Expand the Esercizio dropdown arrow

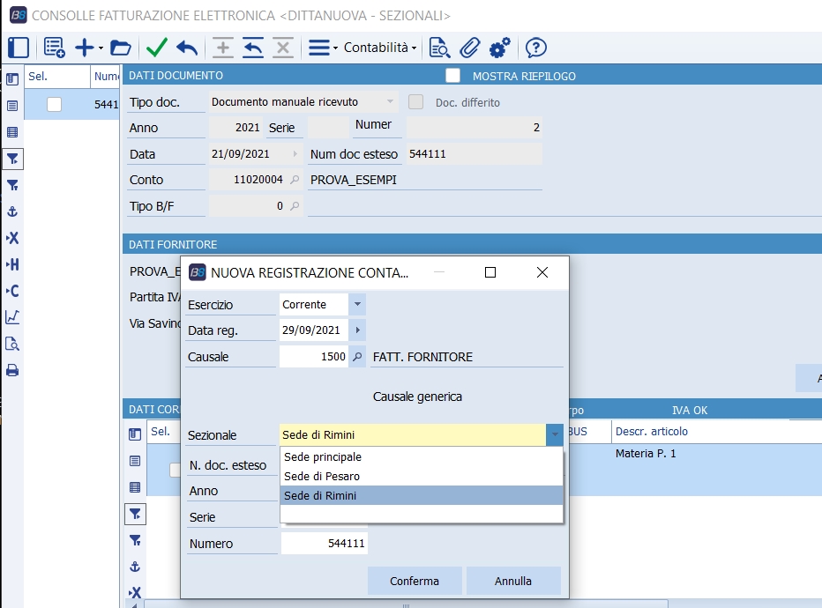357,305
